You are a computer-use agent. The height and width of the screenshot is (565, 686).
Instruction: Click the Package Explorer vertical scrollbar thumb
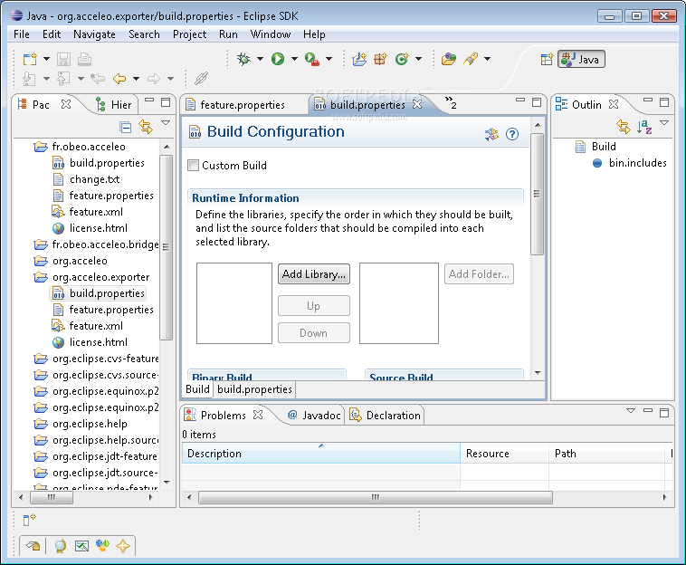(x=166, y=247)
